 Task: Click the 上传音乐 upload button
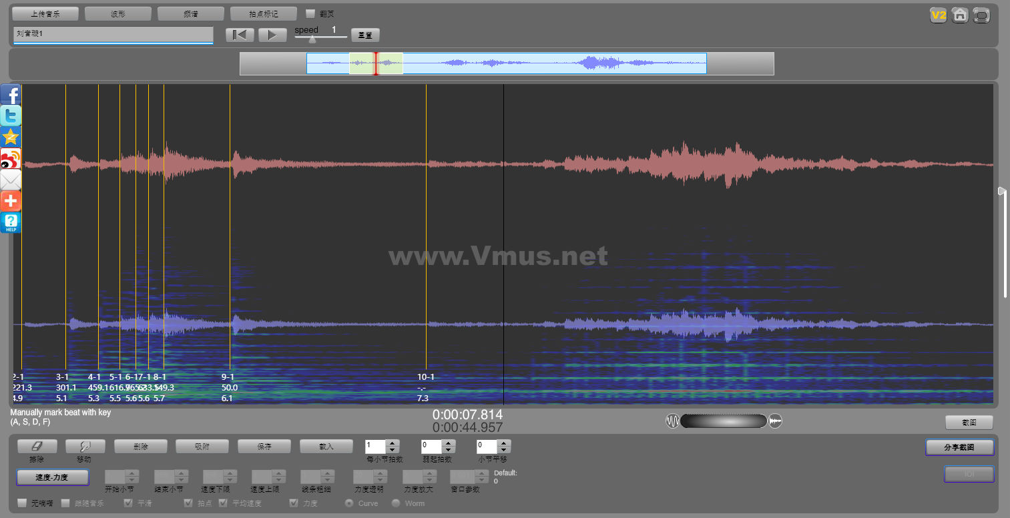click(x=45, y=14)
